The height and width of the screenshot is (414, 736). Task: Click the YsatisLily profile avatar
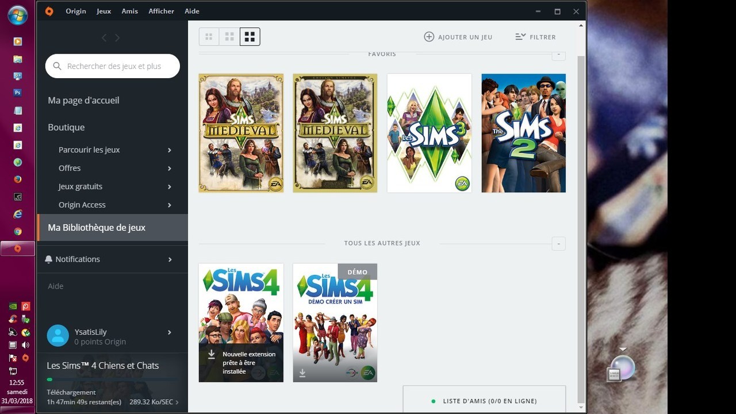pos(57,336)
